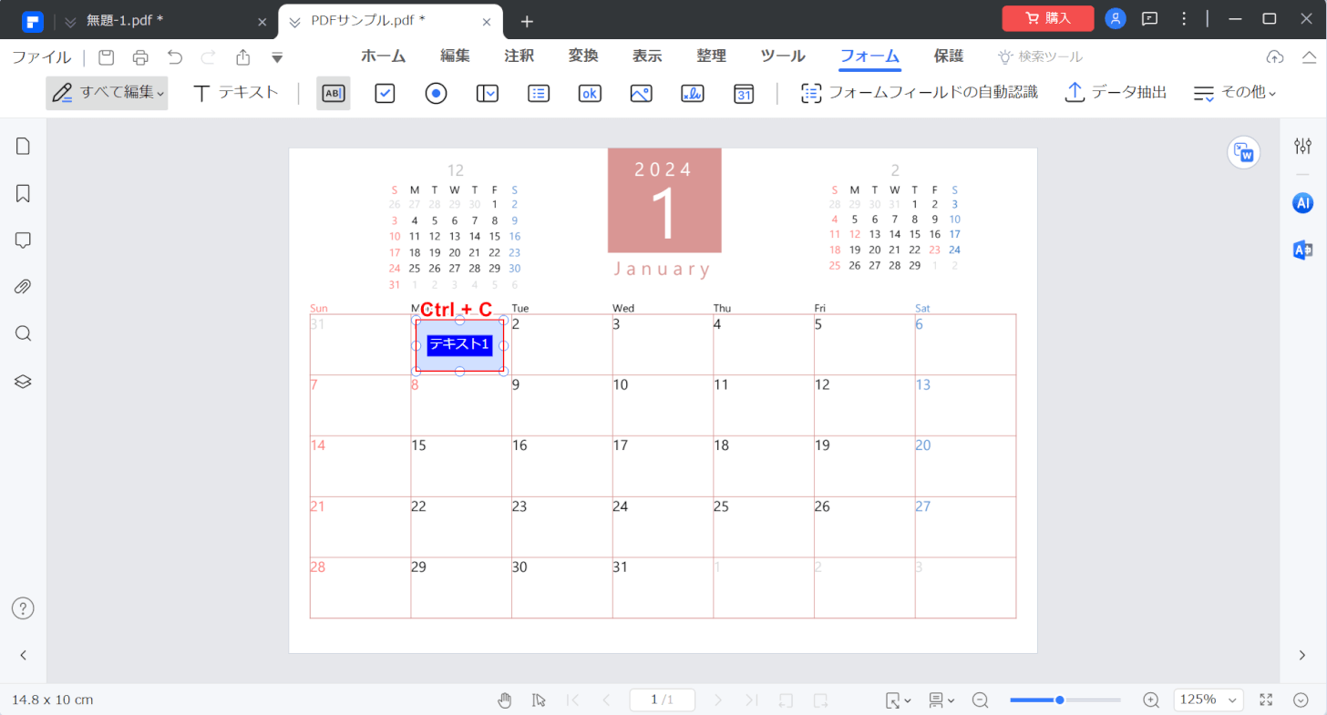Image resolution: width=1327 pixels, height=715 pixels.
Task: Select the text field form tool
Action: tap(334, 93)
